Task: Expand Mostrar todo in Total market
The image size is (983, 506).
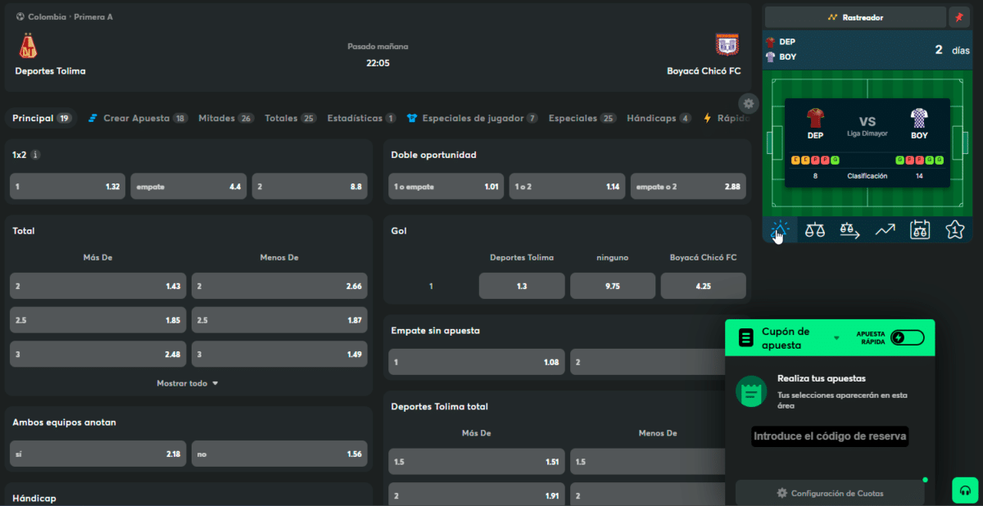Action: 188,383
